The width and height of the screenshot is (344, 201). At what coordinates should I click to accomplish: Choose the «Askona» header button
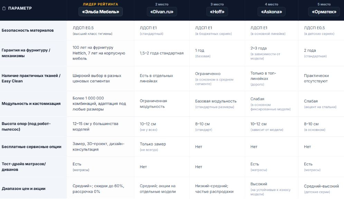coord(271,12)
